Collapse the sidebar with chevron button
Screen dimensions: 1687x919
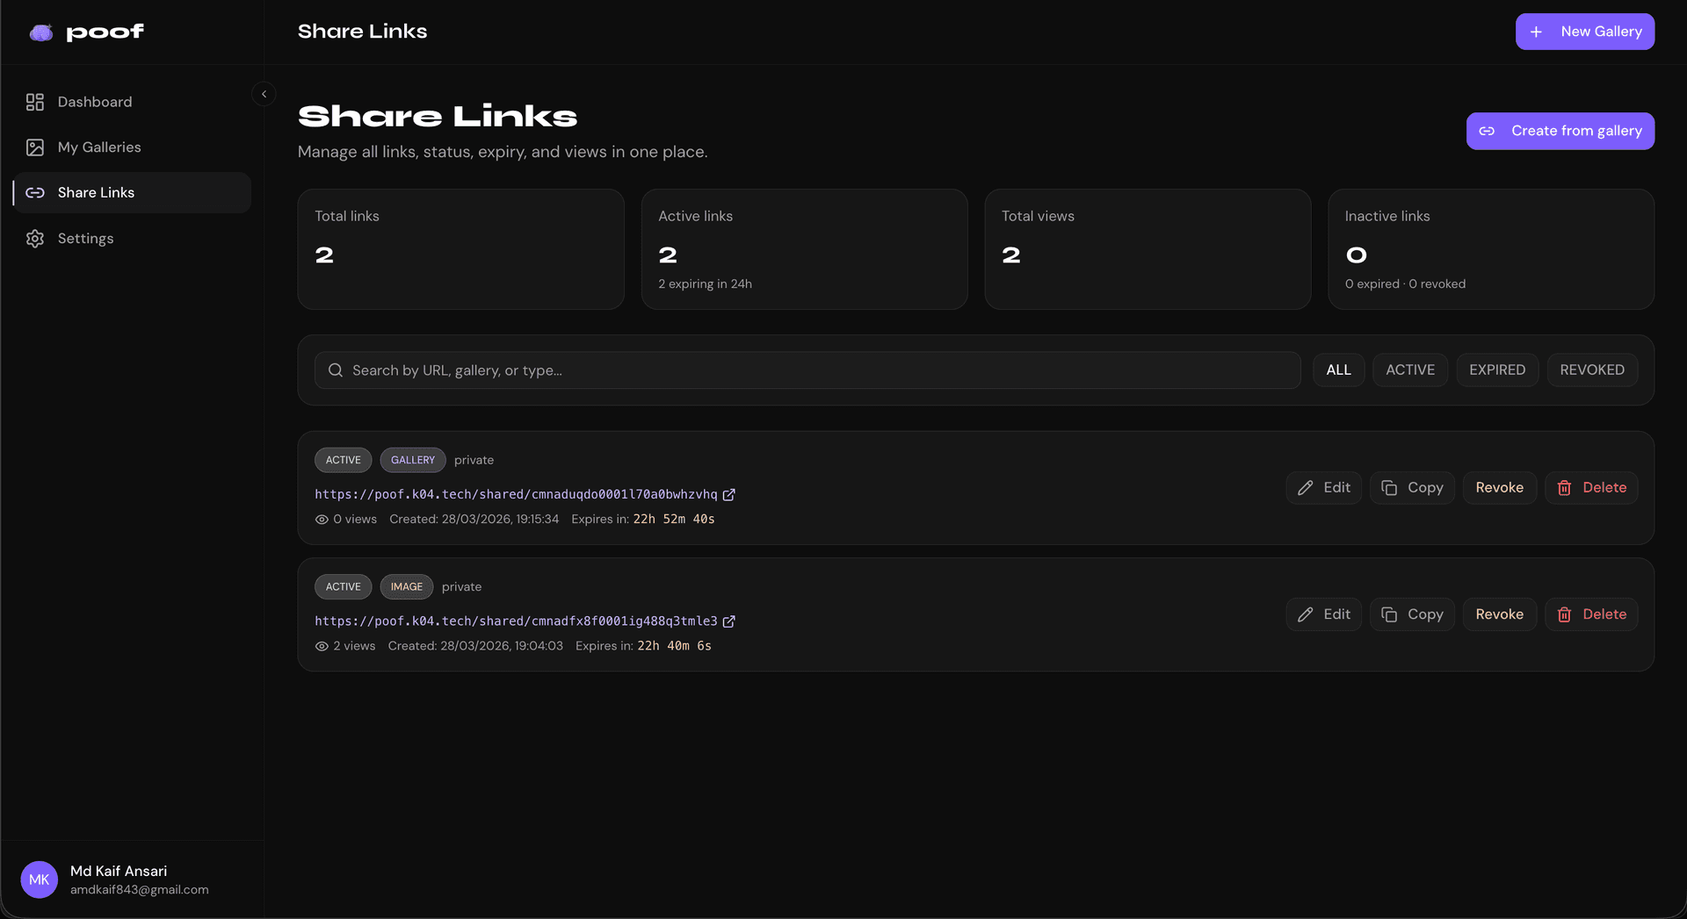click(264, 94)
